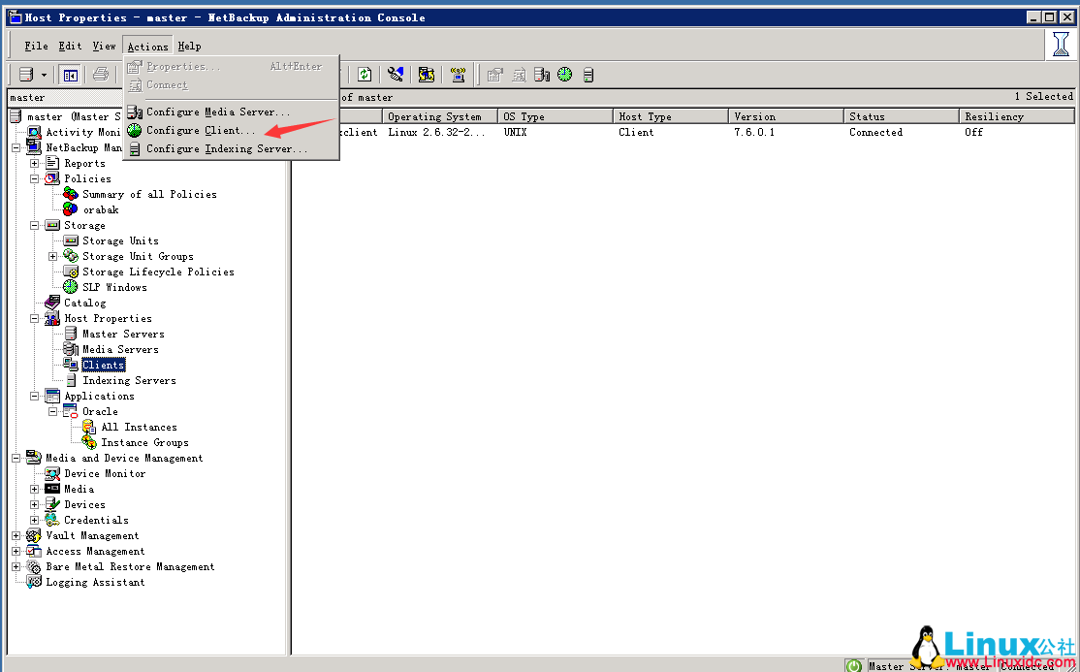Screen dimensions: 1080x672
Task: Select the Print icon in the toolbar
Action: click(100, 74)
